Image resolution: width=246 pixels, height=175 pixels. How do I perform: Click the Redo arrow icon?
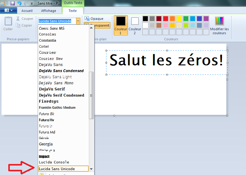point(26,3)
